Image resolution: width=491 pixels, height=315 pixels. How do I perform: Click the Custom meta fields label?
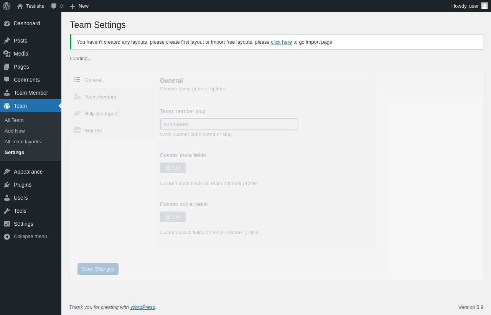click(x=183, y=155)
